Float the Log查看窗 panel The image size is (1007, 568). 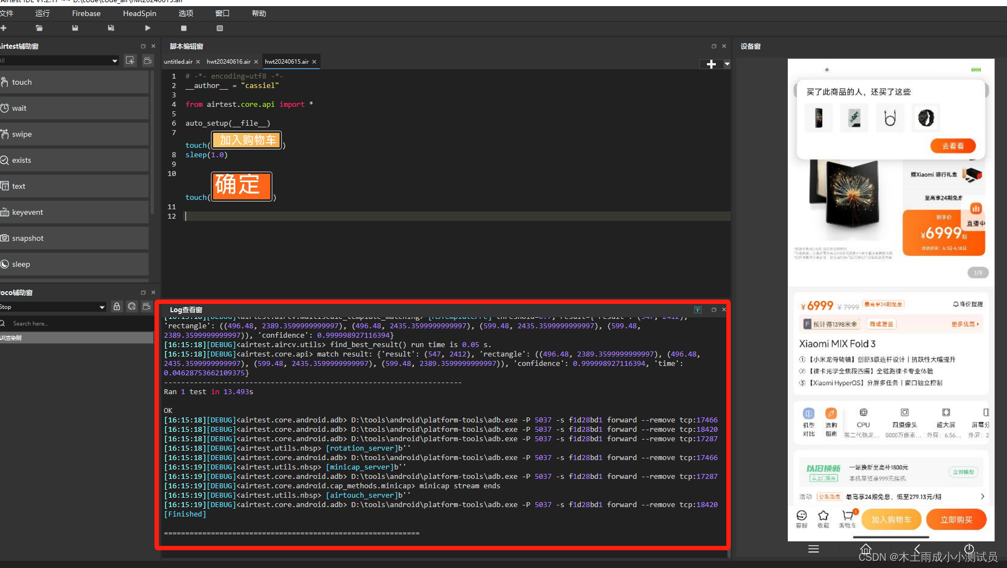click(x=714, y=309)
